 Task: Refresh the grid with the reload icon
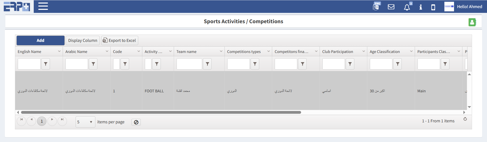(x=465, y=119)
